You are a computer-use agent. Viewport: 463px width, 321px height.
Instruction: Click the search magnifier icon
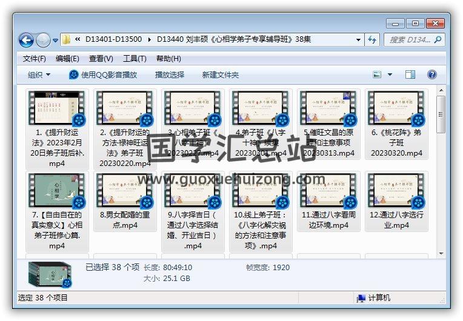point(438,40)
